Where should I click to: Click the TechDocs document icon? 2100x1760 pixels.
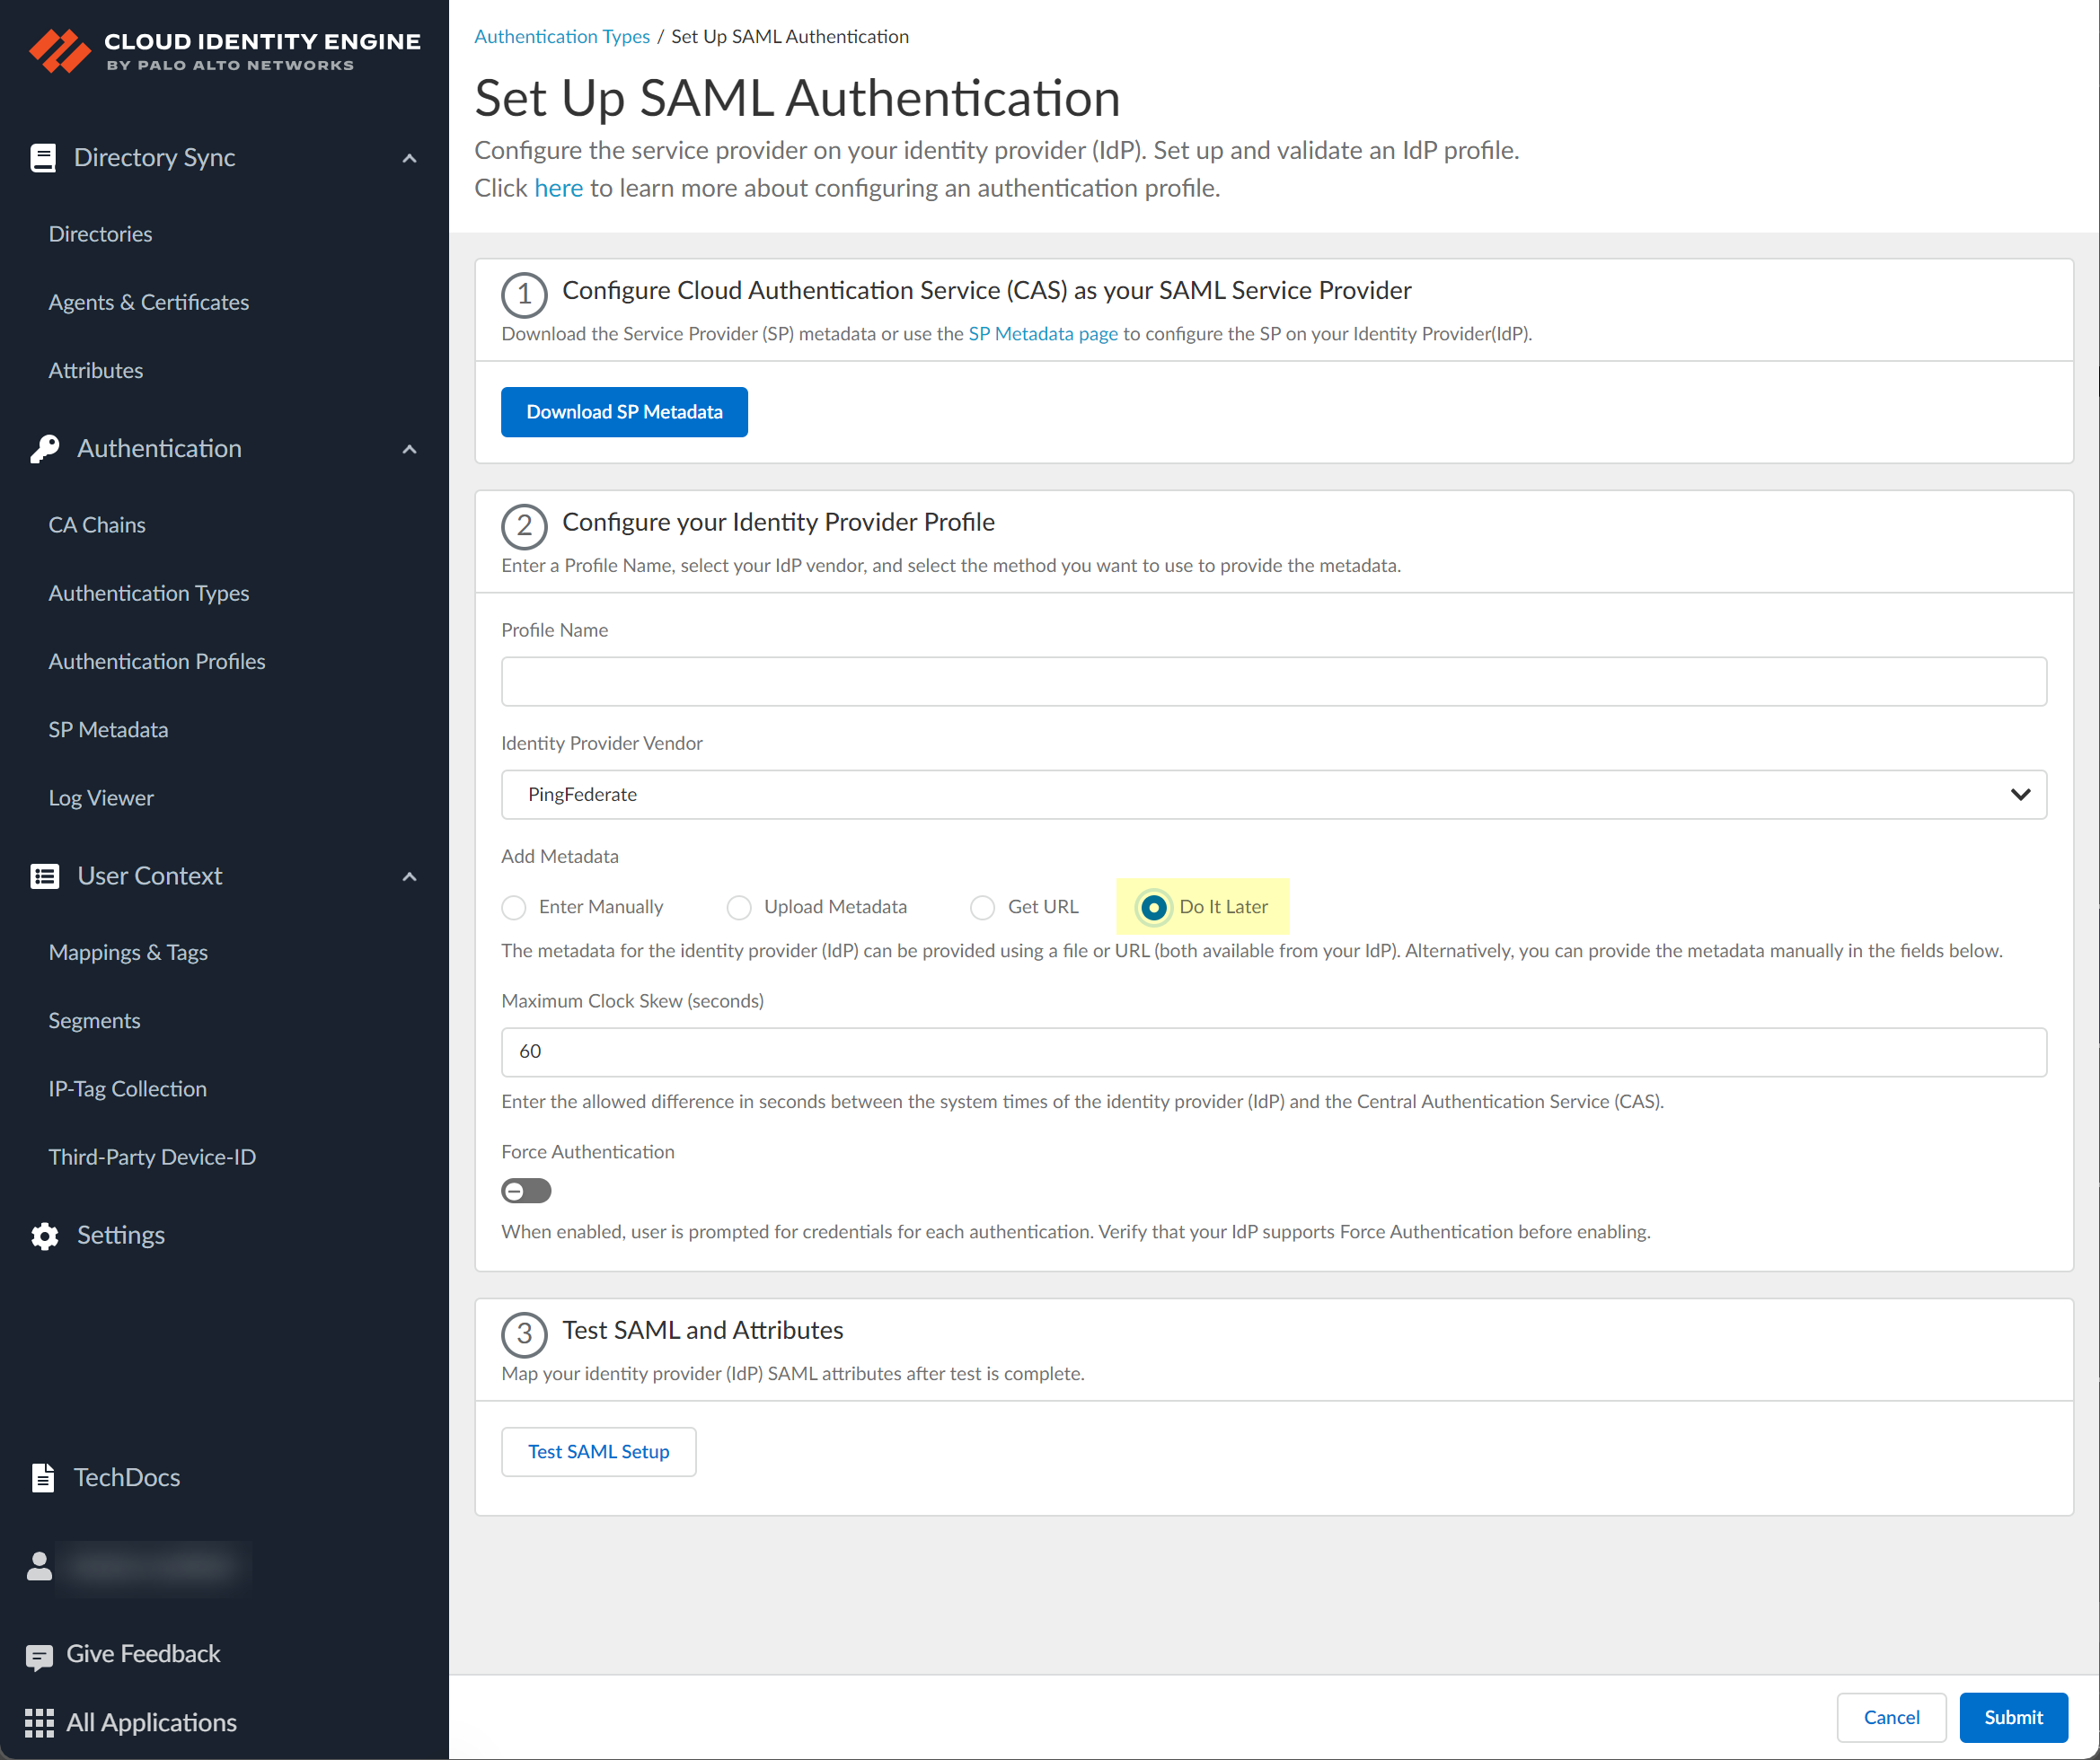[43, 1478]
